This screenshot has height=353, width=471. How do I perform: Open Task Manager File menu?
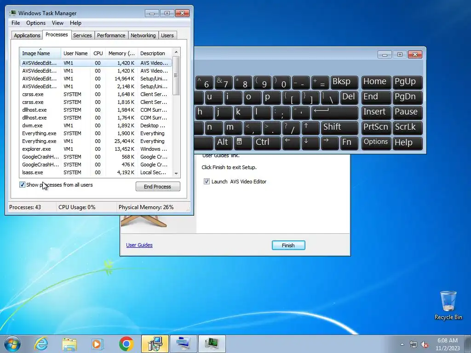point(16,23)
